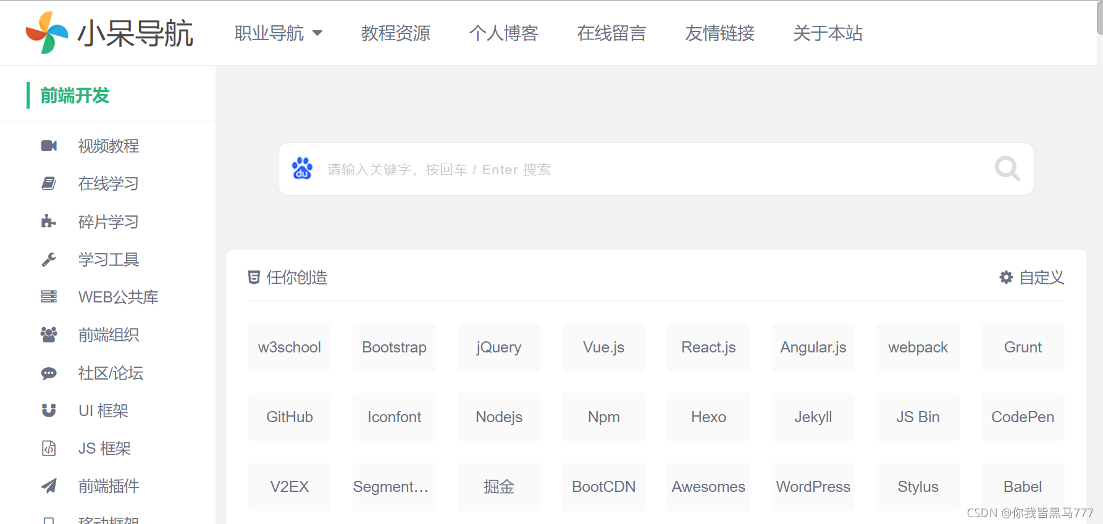The height and width of the screenshot is (524, 1103).
Task: Click the group icon beside 前端组织
Action: tap(49, 335)
